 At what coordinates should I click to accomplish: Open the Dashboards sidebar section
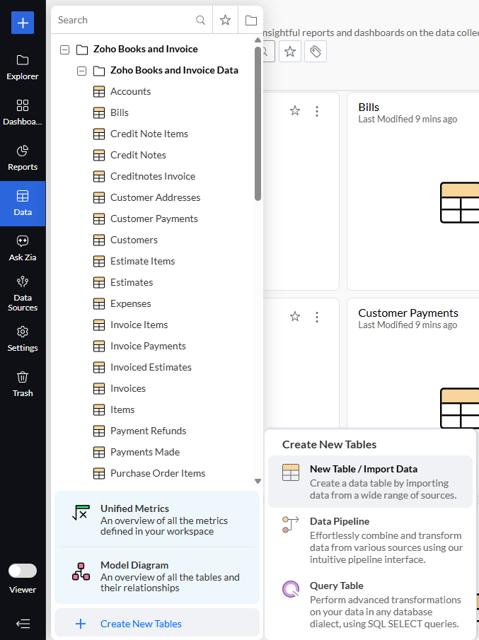(x=23, y=112)
